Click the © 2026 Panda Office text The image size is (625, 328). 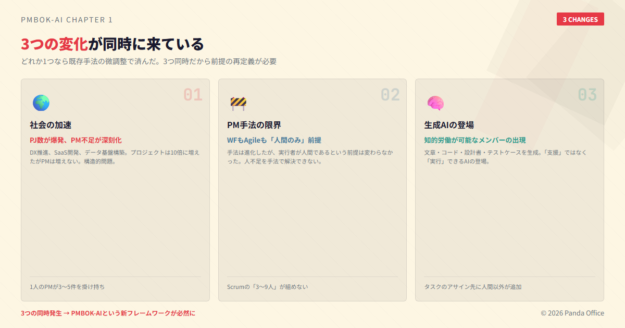[x=572, y=313]
